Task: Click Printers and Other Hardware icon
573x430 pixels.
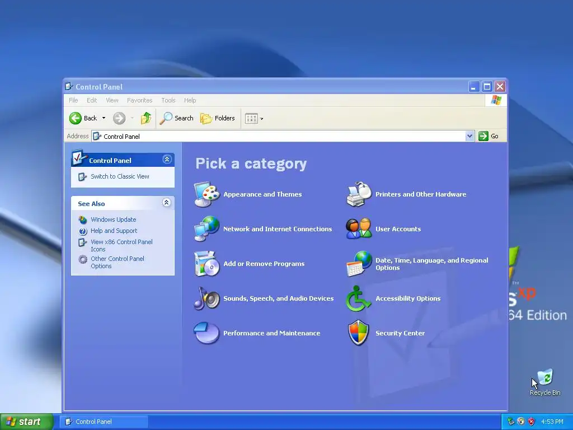Action: tap(359, 194)
